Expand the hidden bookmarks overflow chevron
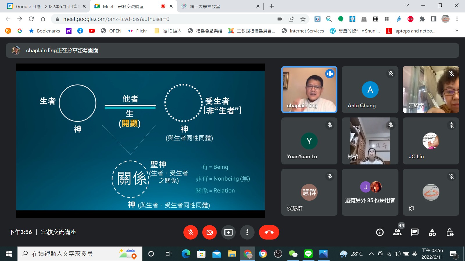The height and width of the screenshot is (261, 465). tap(456, 31)
